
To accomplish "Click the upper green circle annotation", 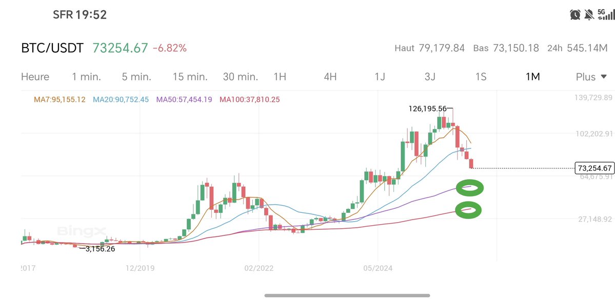I will pos(469,188).
